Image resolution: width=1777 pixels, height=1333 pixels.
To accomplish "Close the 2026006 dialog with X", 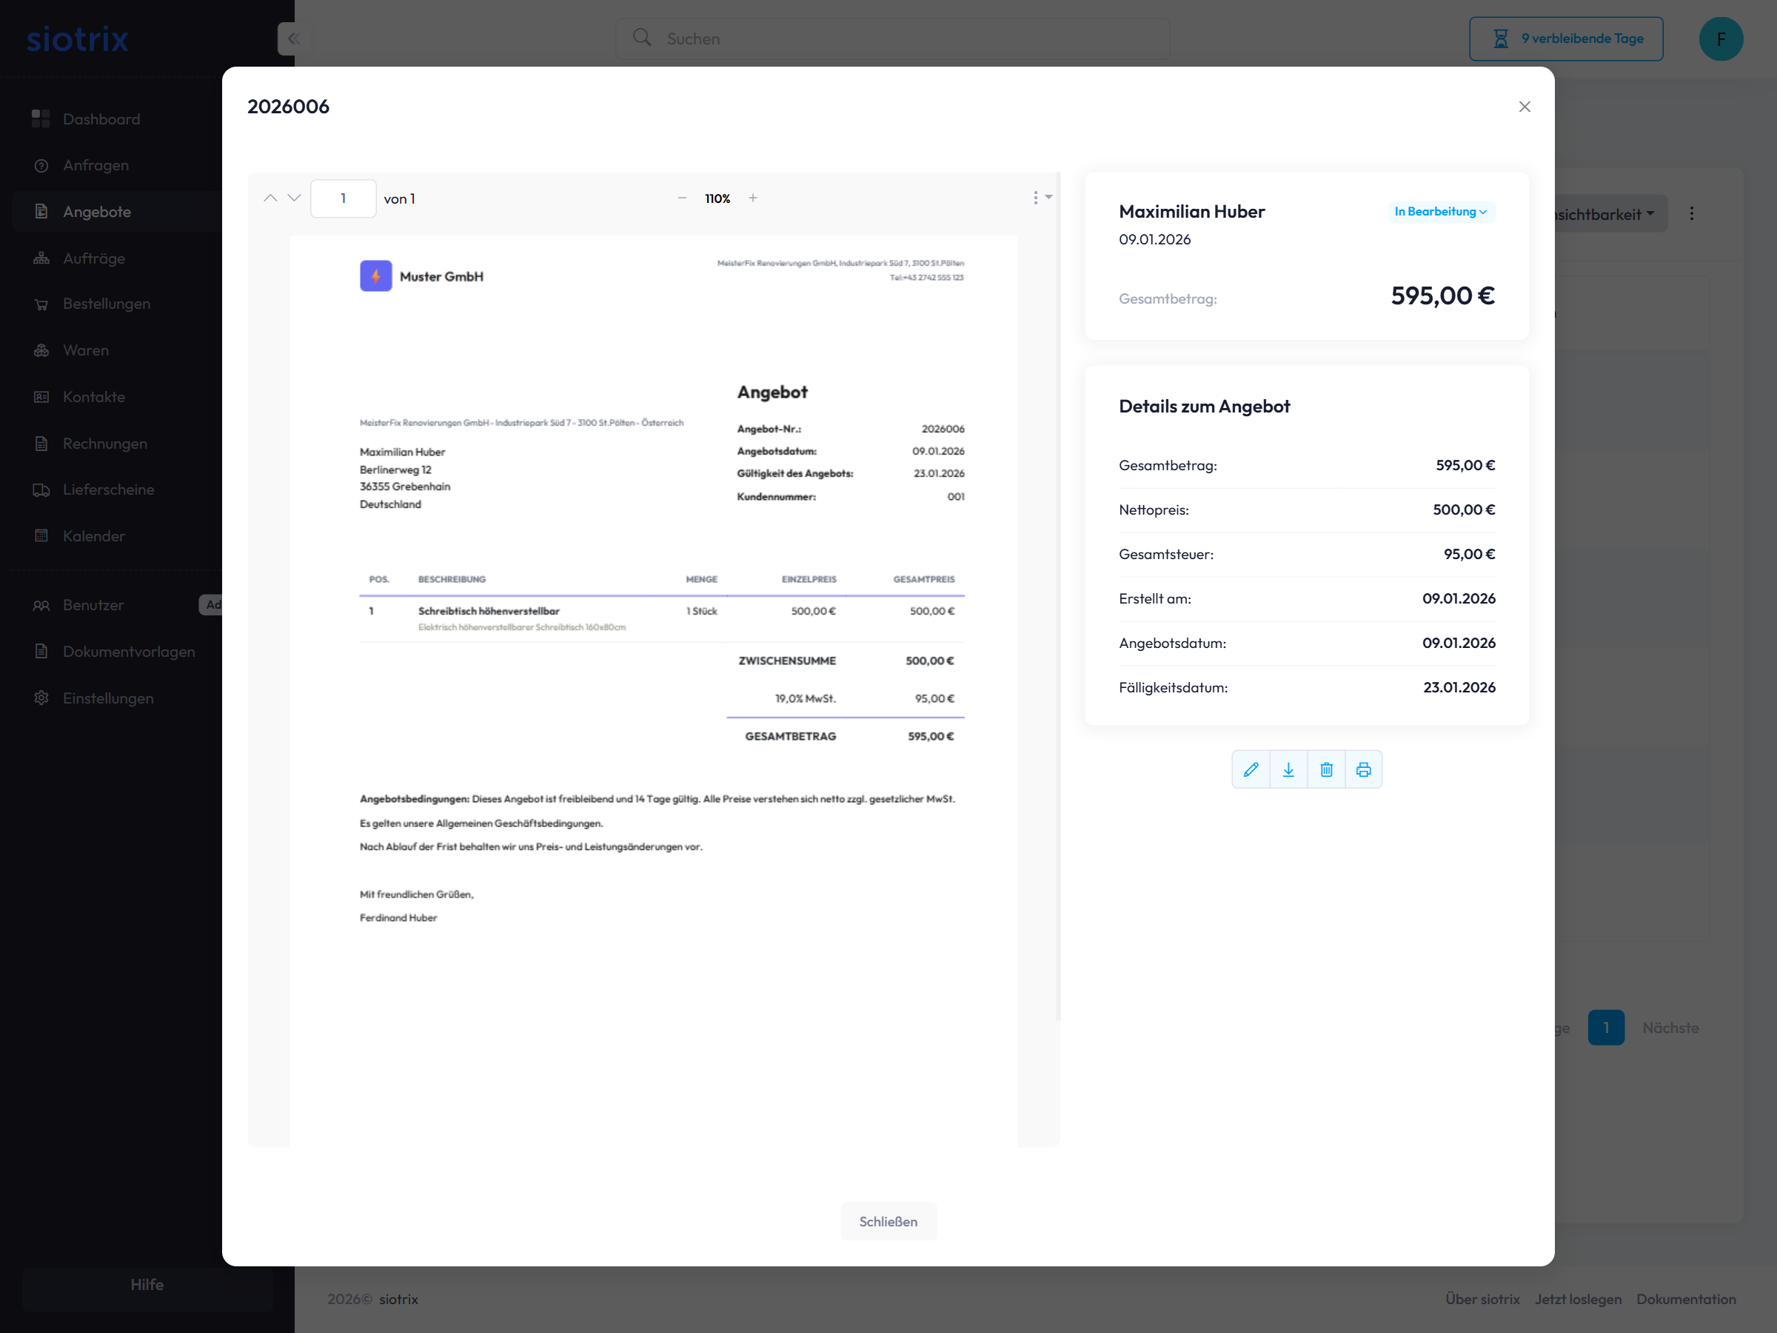I will [x=1524, y=107].
